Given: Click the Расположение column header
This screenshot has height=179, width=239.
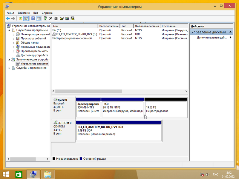Looking at the screenshot, I should [109, 26].
